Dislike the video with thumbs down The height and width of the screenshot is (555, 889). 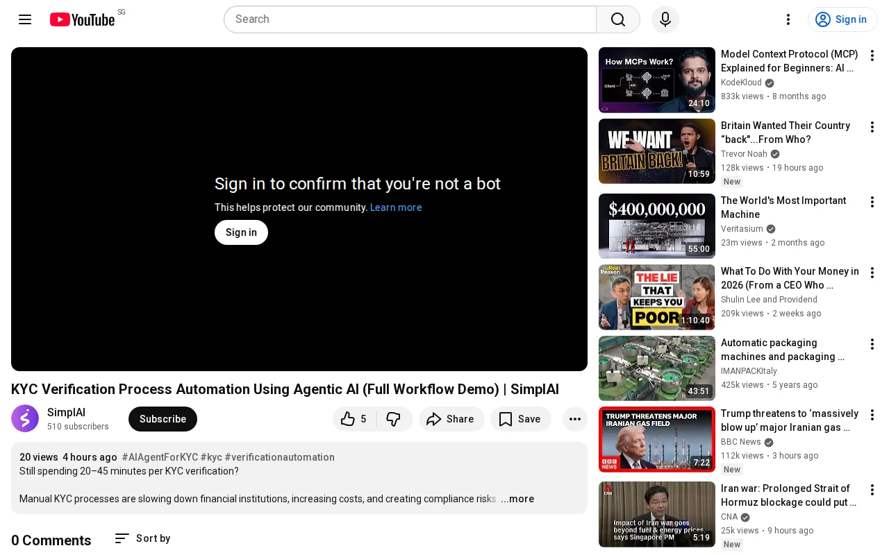tap(394, 419)
